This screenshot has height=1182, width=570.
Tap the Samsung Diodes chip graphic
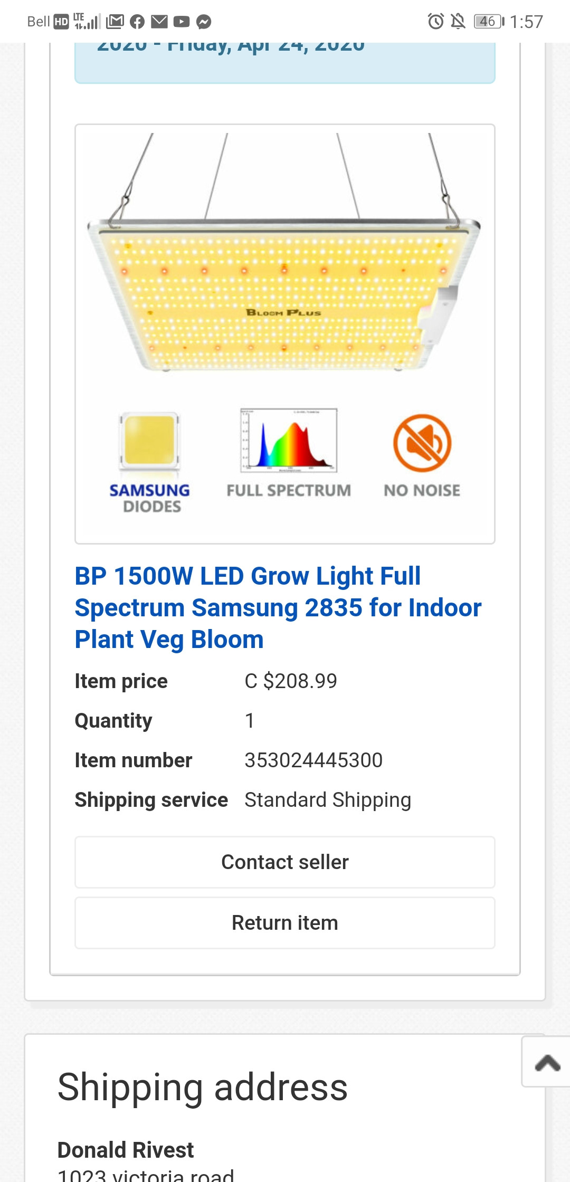click(x=150, y=441)
